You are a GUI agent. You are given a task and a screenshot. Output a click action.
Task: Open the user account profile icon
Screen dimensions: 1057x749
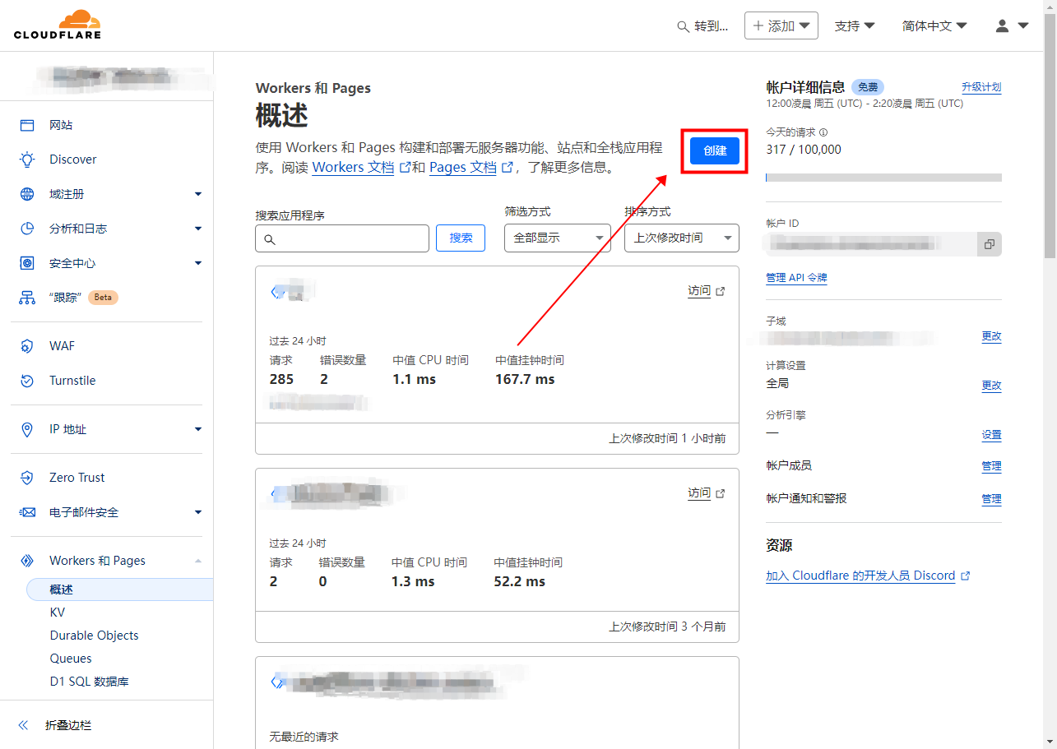pyautogui.click(x=1002, y=25)
